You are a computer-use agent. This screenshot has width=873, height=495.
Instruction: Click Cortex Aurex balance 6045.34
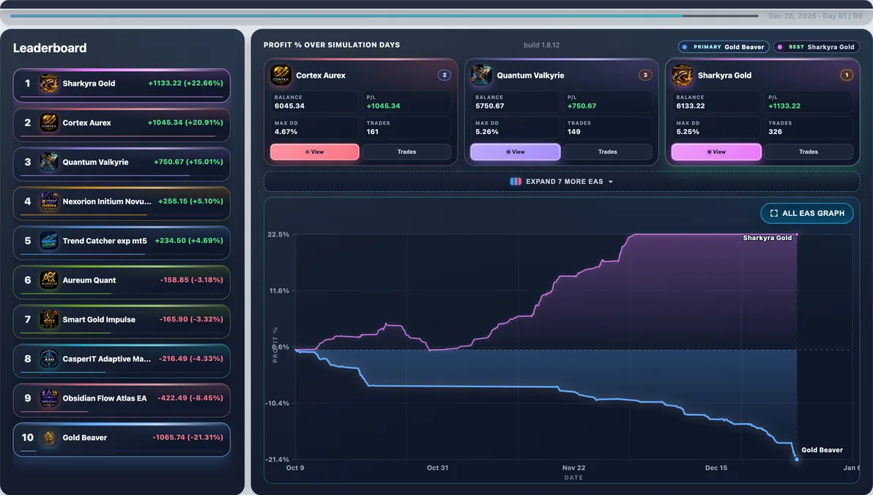pyautogui.click(x=289, y=105)
